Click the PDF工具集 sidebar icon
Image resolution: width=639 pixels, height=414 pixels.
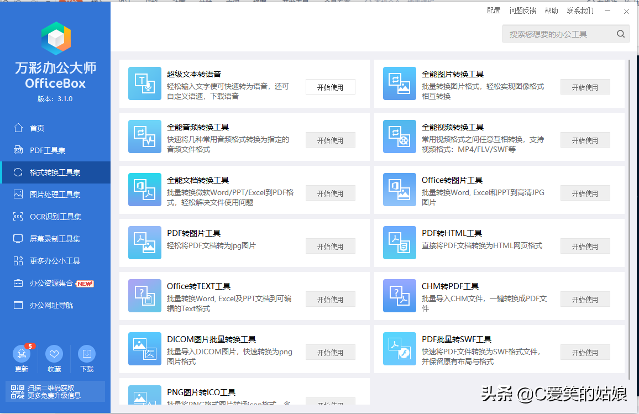[x=18, y=150]
